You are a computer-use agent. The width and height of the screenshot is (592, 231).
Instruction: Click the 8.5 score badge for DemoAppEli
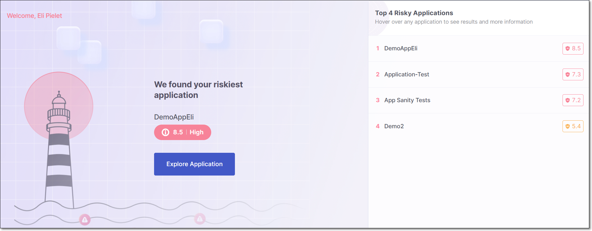[573, 49]
